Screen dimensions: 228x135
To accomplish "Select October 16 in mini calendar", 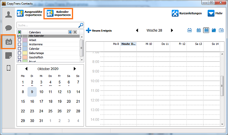I will 32,101.
